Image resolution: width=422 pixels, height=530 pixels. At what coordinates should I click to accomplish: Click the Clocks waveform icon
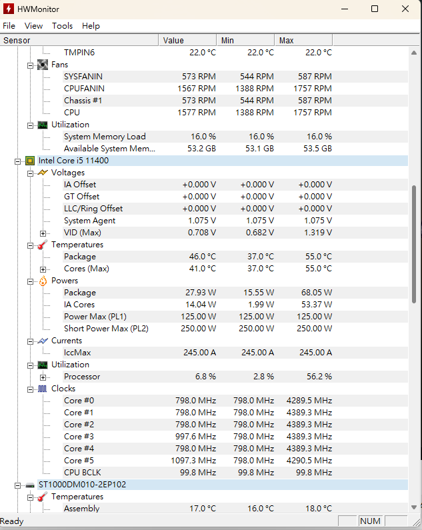point(43,389)
